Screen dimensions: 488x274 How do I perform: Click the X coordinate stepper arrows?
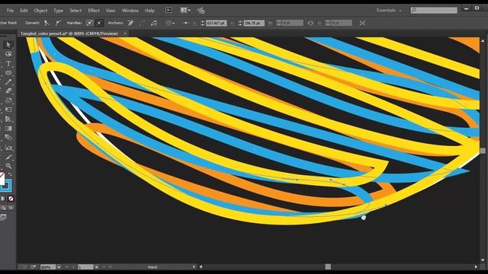coord(203,23)
